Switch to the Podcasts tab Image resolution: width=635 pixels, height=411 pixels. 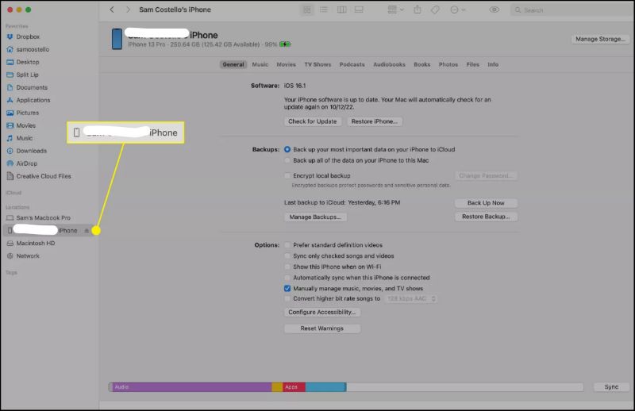pos(352,64)
